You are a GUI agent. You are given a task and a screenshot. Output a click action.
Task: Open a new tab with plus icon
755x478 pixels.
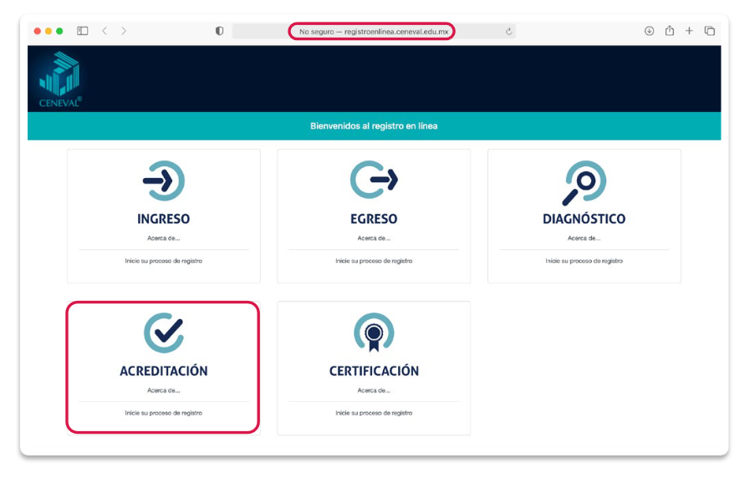pyautogui.click(x=689, y=31)
